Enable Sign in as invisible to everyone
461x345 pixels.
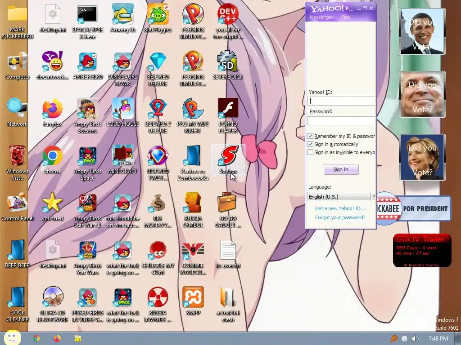point(311,152)
